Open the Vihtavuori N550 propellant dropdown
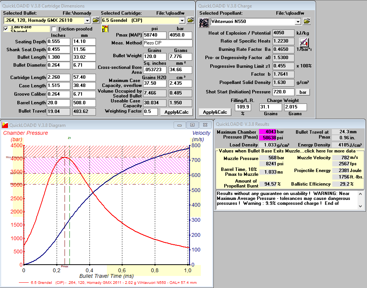367x288 pixels. (x=298, y=22)
